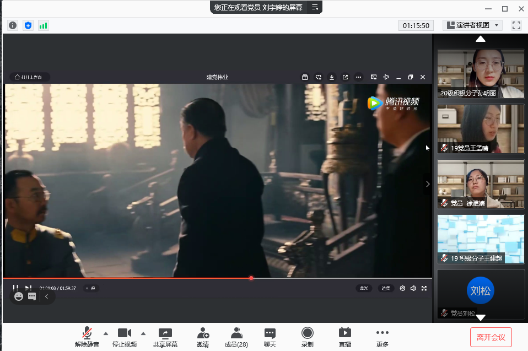Open the 成员(28) members list
This screenshot has width=528, height=351.
236,333
